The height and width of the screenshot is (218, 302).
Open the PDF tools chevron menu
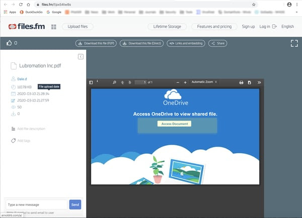pos(259,82)
